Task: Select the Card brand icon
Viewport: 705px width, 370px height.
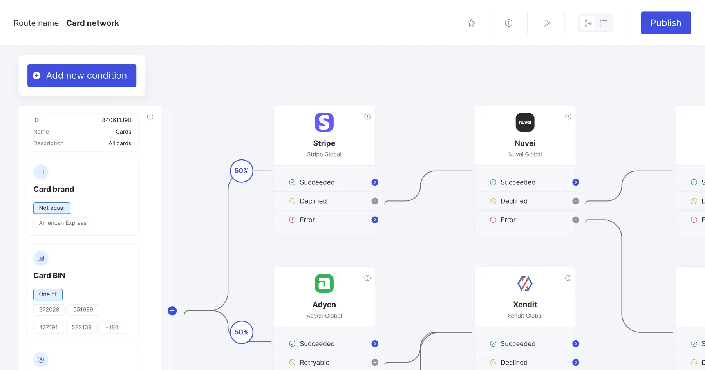Action: pos(41,172)
